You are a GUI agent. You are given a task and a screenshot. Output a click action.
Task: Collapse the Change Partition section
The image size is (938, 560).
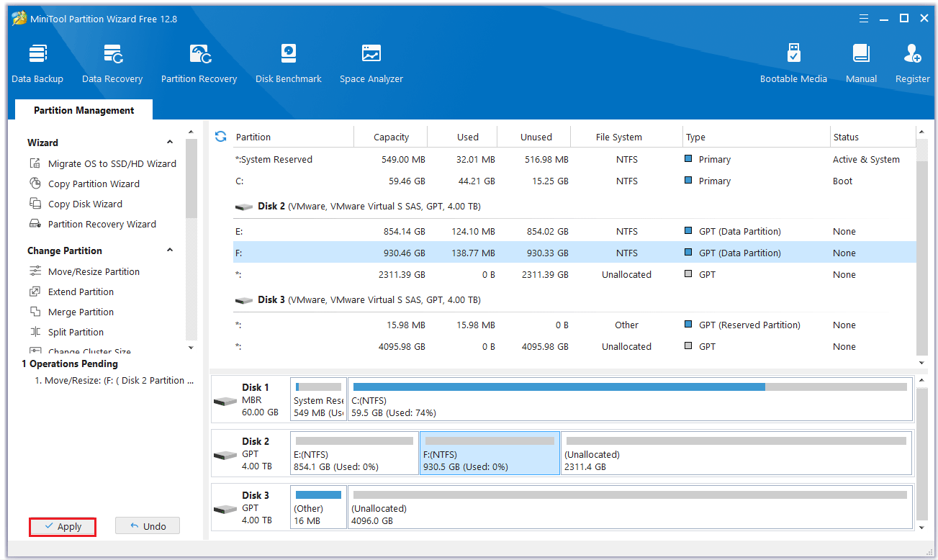[x=170, y=250]
